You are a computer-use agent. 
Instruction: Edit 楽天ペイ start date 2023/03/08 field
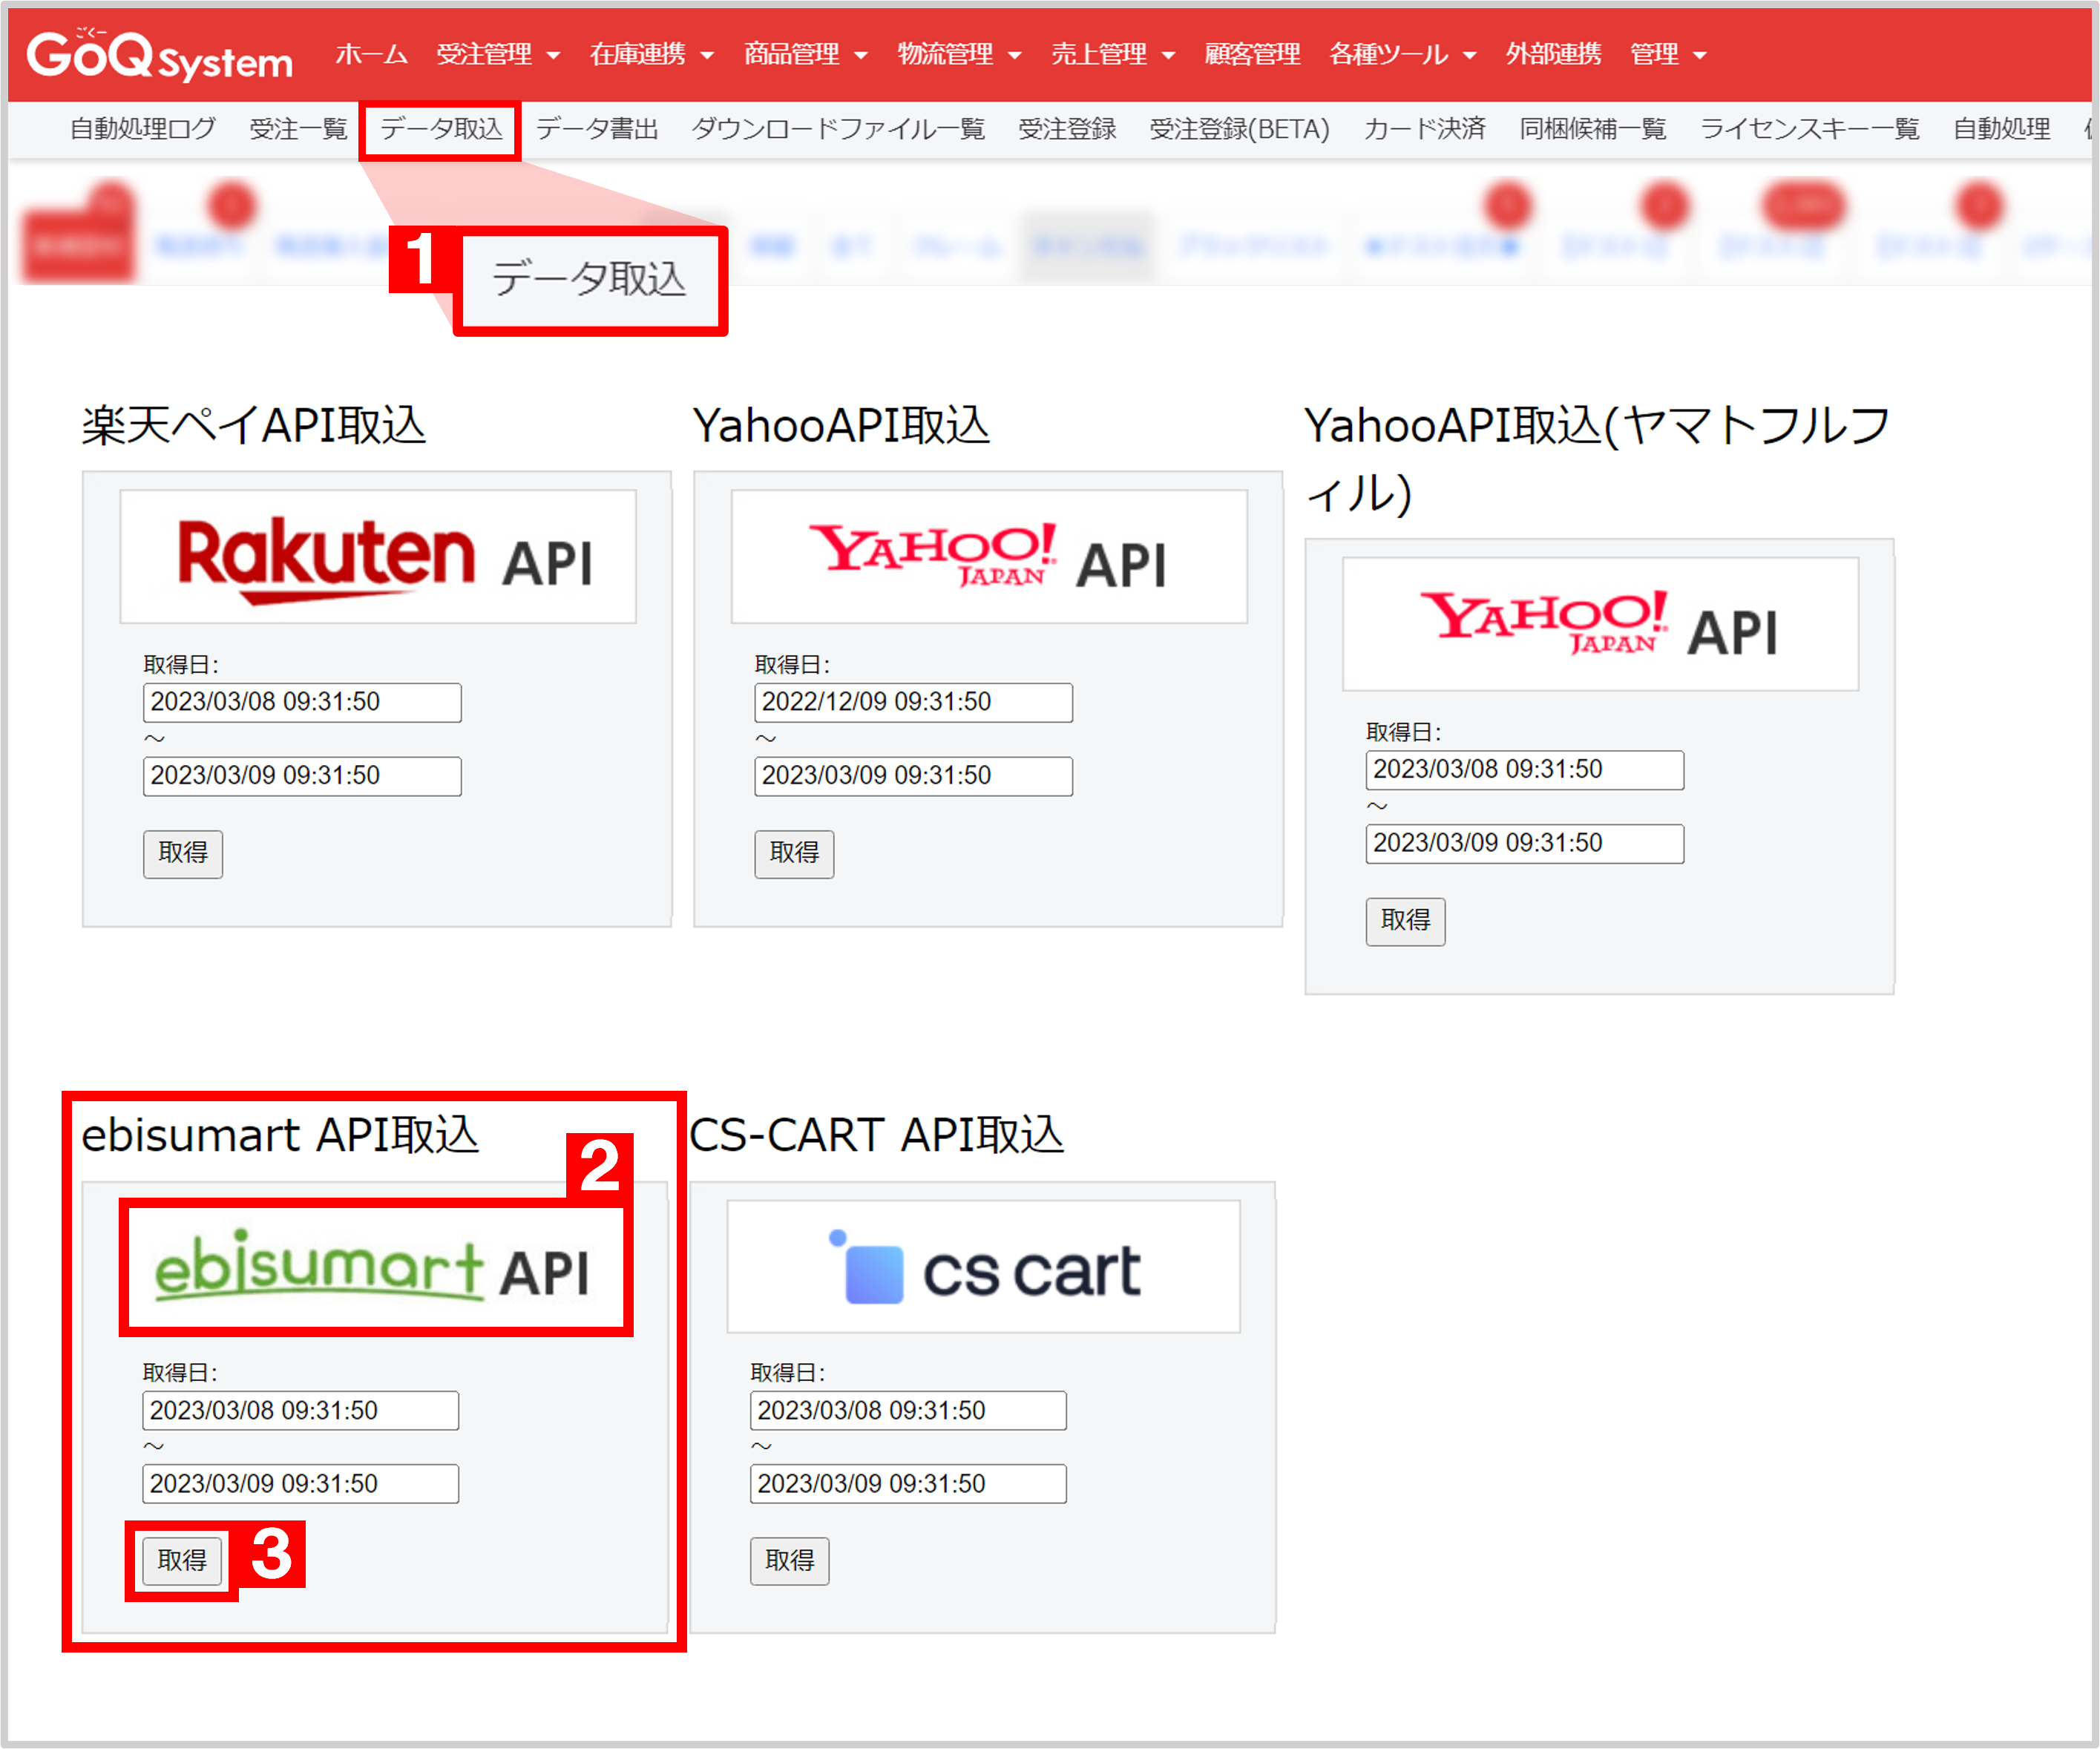click(302, 702)
